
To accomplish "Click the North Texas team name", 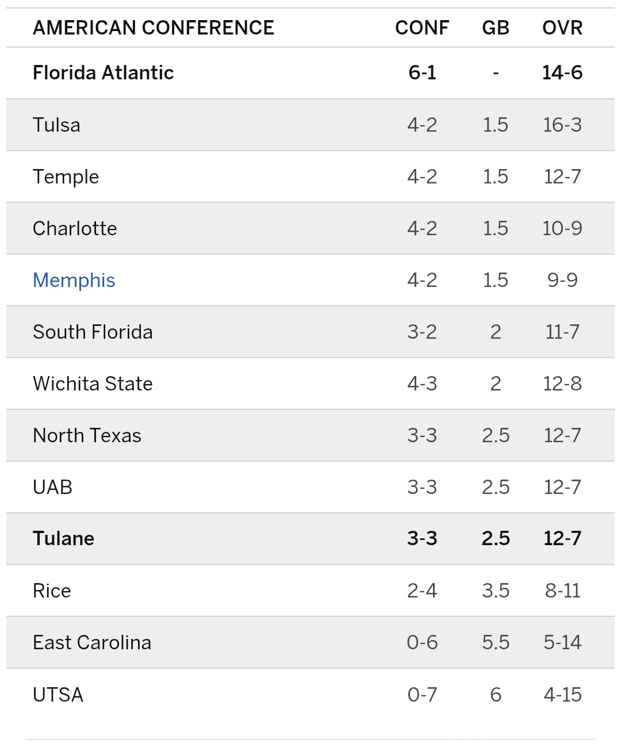I will [x=87, y=435].
